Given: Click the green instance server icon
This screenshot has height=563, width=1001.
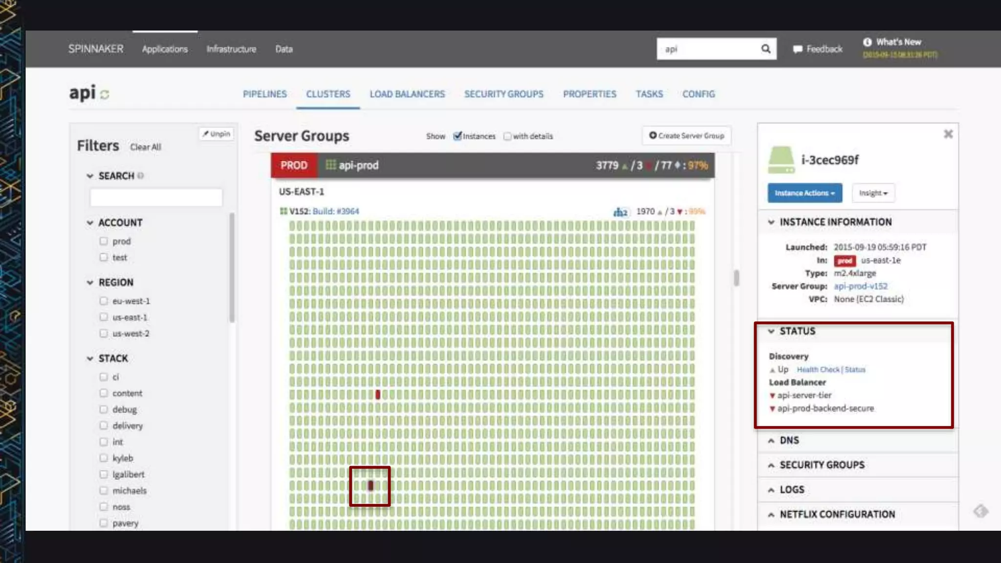Looking at the screenshot, I should pyautogui.click(x=781, y=160).
